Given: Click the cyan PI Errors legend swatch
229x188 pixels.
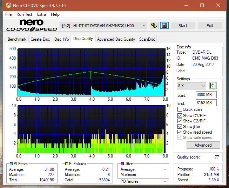Looking at the screenshot, I should (11, 164).
